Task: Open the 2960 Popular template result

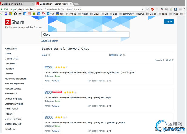Action: (48, 92)
